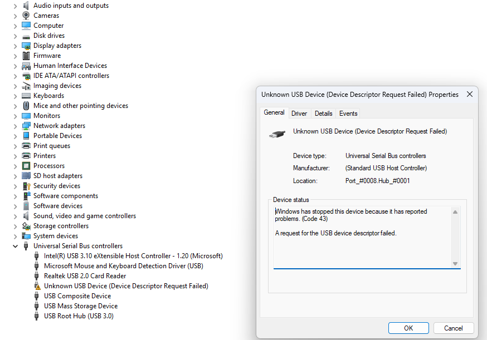
Task: Click the Sound, video and game controllers icon
Action: pyautogui.click(x=26, y=216)
